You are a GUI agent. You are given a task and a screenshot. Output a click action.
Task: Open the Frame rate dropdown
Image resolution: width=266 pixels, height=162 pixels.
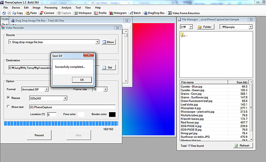click(x=105, y=89)
